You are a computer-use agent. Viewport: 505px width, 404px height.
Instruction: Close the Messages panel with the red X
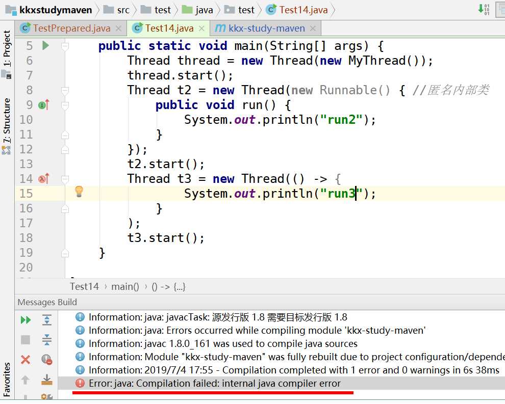click(x=26, y=360)
